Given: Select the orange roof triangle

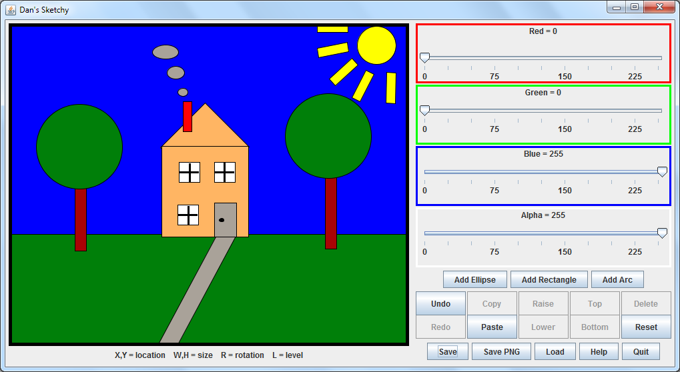Looking at the screenshot, I should pos(205,132).
